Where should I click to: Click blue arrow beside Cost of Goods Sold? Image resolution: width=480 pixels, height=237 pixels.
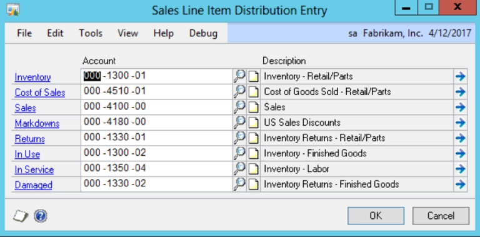pyautogui.click(x=460, y=91)
